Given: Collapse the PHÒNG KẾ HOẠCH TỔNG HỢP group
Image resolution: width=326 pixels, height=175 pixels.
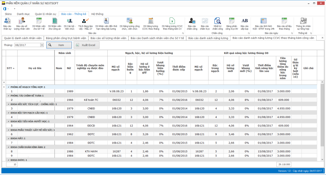Looking at the screenshot, I should 8,87.
